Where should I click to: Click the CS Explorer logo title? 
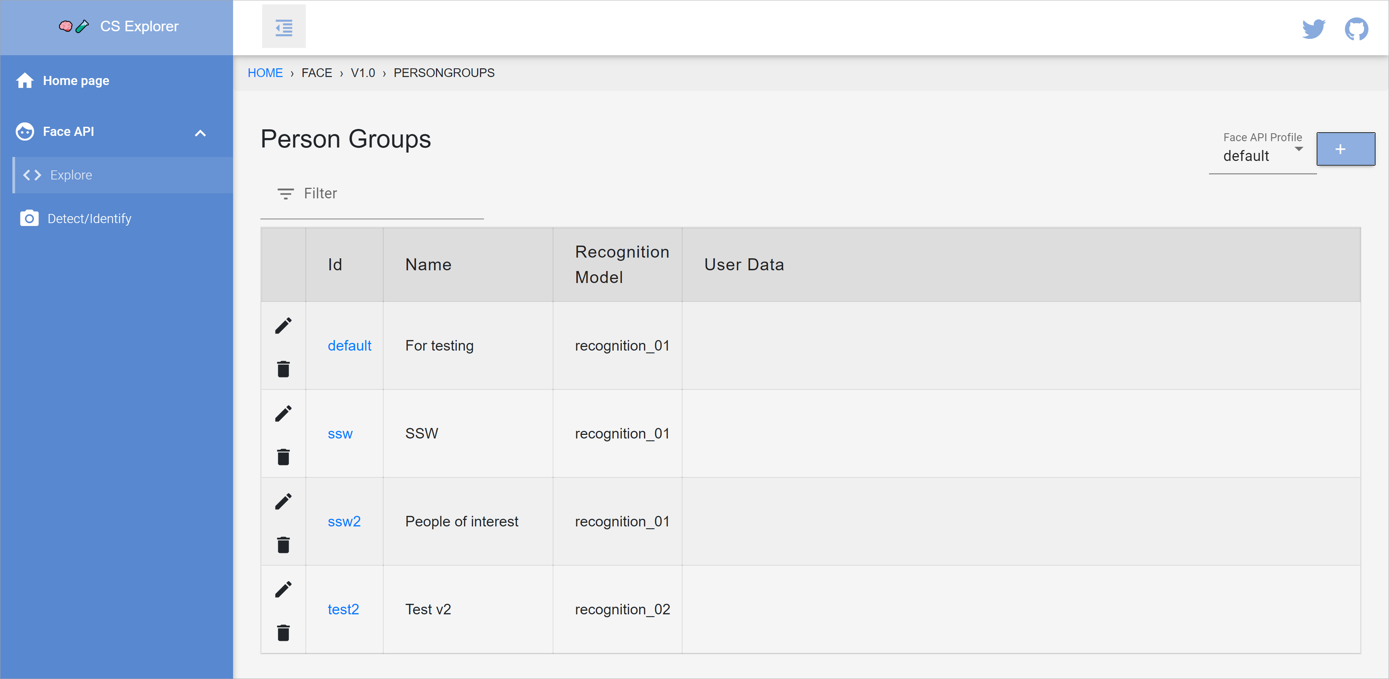139,27
